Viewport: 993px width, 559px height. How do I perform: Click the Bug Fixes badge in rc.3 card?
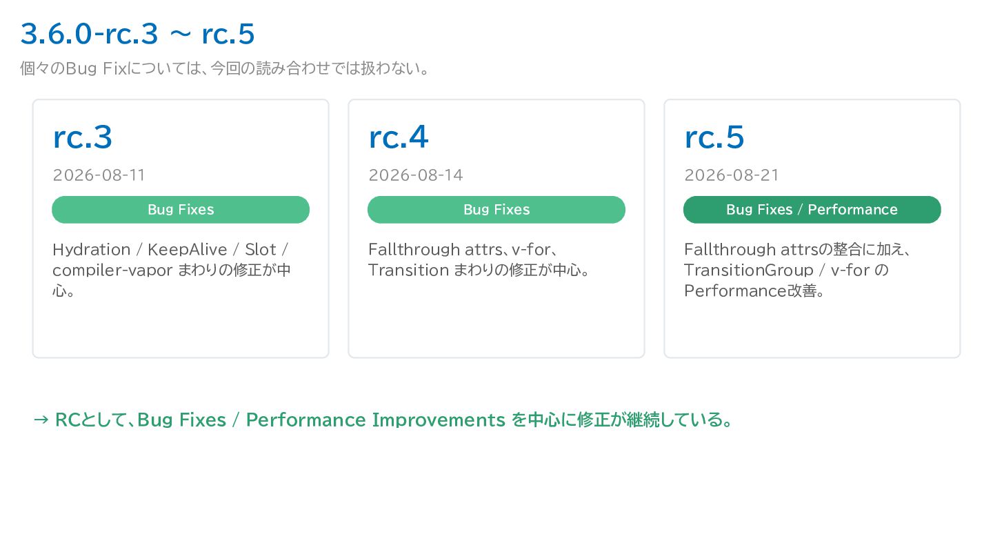click(x=181, y=210)
